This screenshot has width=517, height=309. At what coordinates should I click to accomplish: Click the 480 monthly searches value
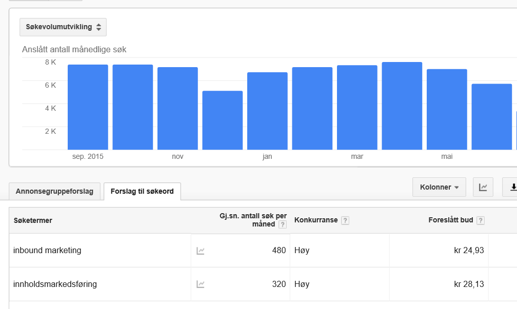pos(279,251)
